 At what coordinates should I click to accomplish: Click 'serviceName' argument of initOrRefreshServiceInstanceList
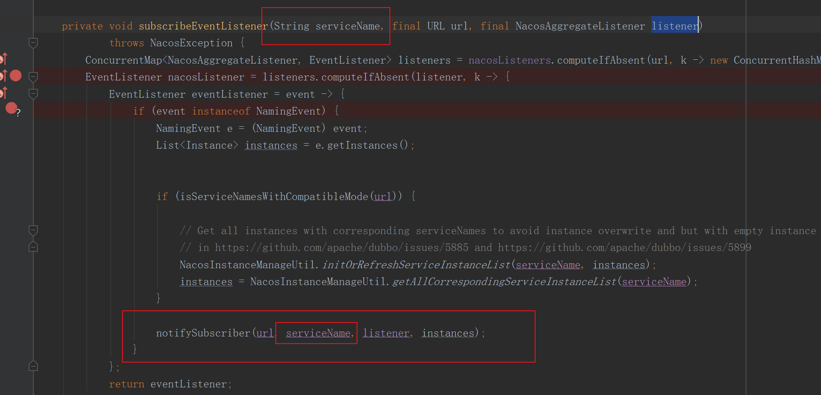548,265
